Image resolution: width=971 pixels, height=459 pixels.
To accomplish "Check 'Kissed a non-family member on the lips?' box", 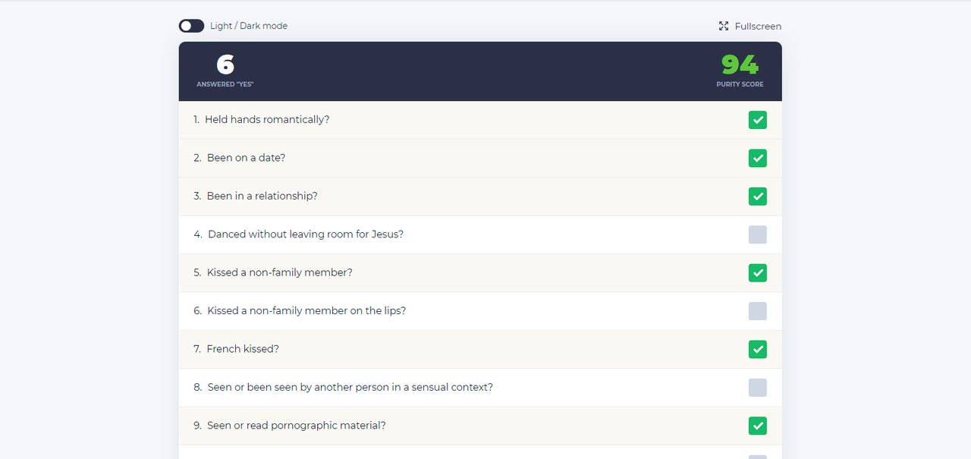I will click(x=757, y=311).
